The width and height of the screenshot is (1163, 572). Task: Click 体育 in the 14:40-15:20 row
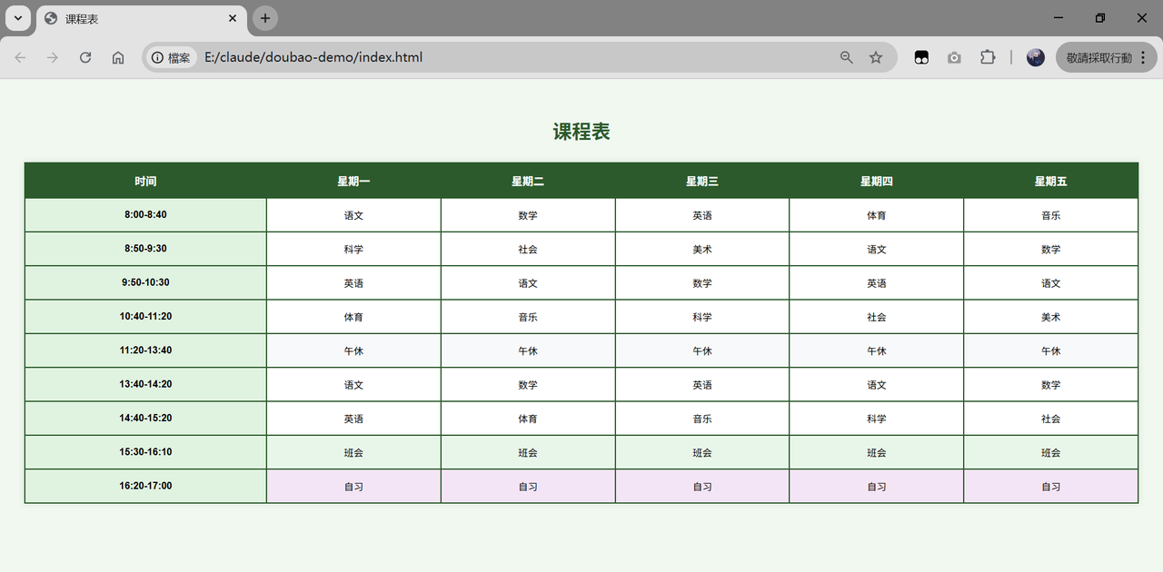click(x=528, y=419)
